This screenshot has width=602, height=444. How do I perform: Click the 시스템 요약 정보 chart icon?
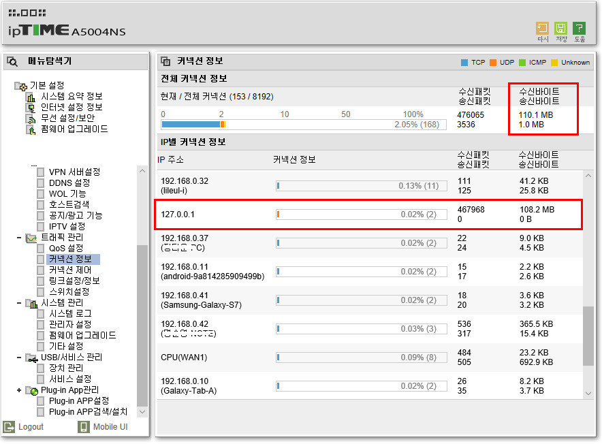(x=31, y=97)
